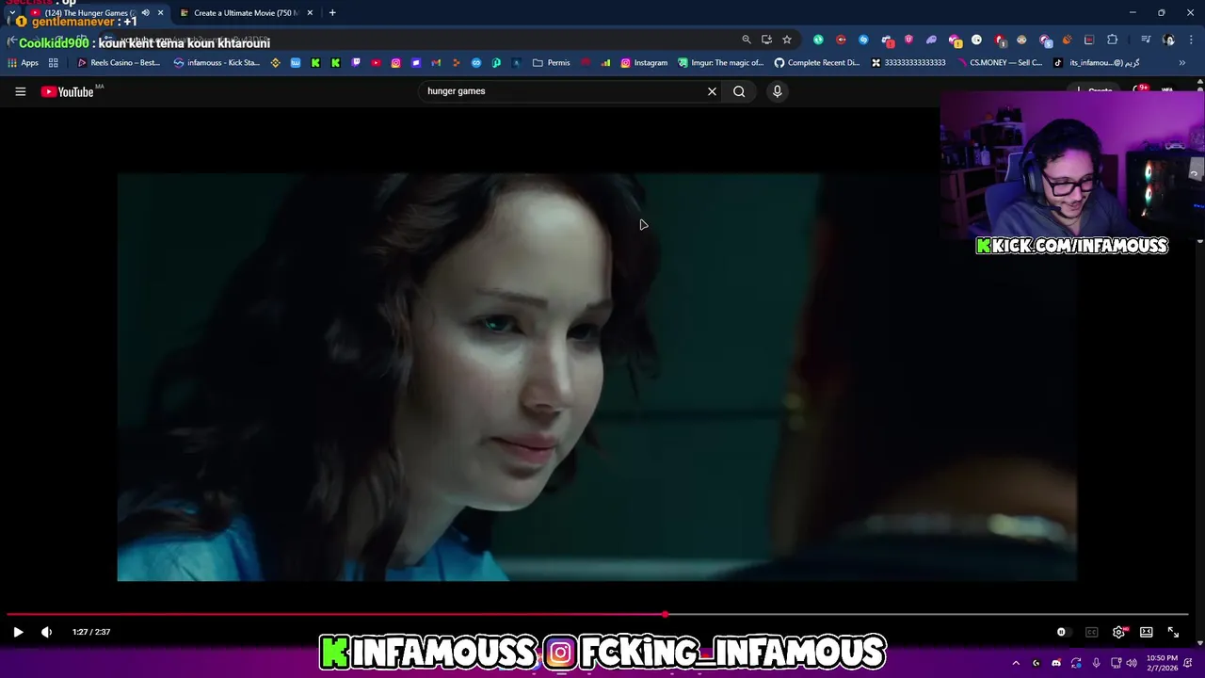Open the "infamouss - Kick Sta..." bookmark
This screenshot has width=1205, height=678.
[217, 63]
